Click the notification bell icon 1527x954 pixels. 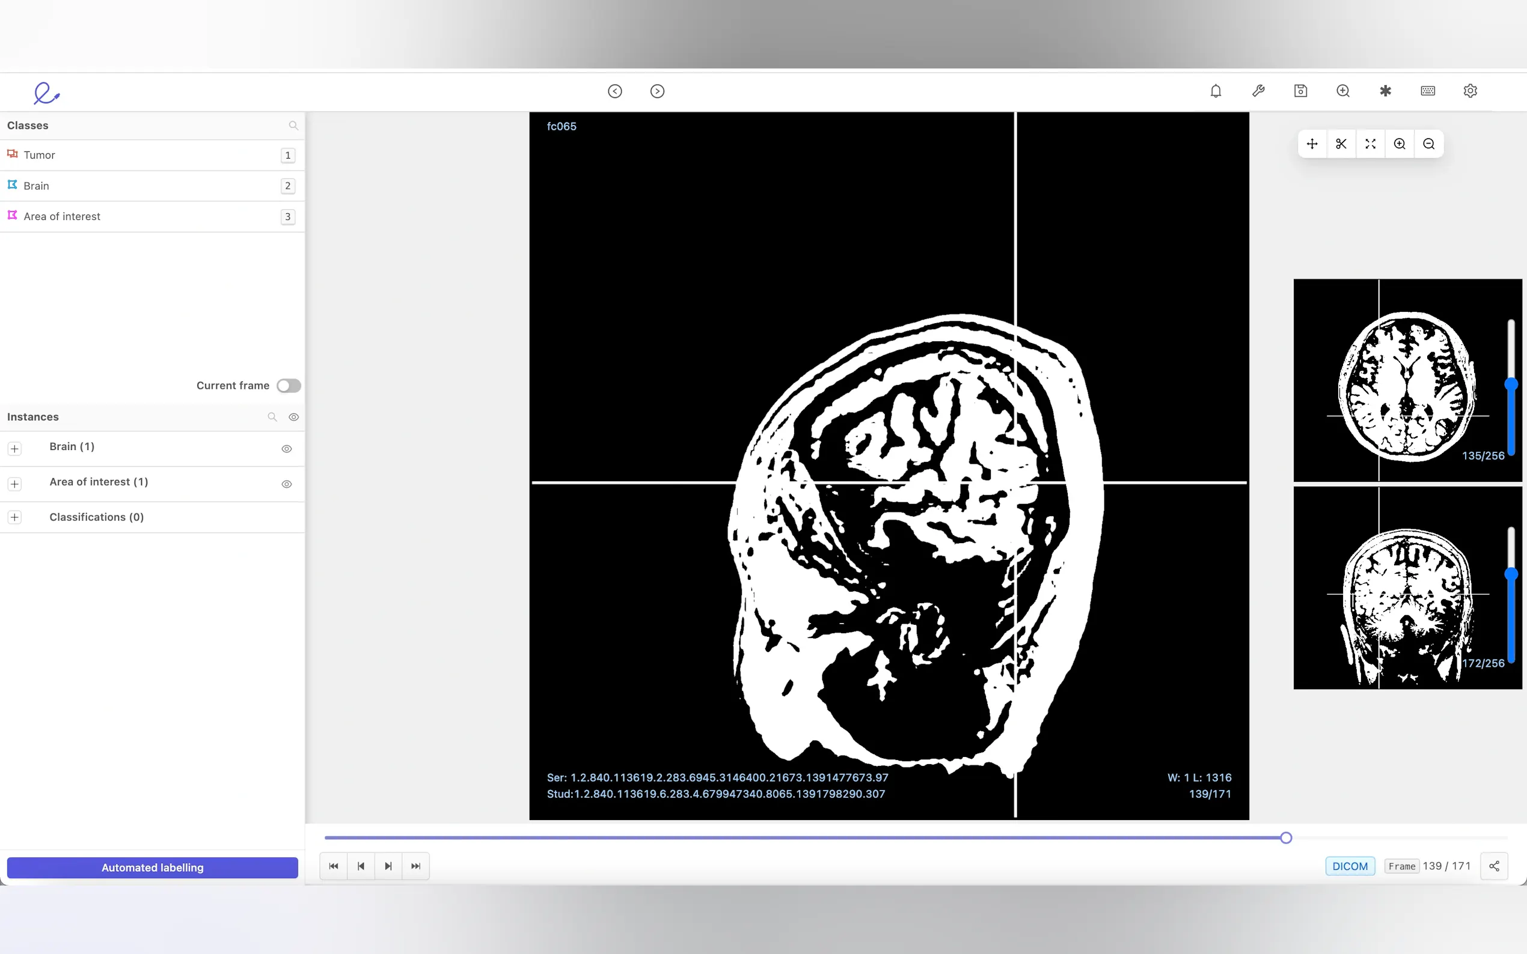(1215, 91)
